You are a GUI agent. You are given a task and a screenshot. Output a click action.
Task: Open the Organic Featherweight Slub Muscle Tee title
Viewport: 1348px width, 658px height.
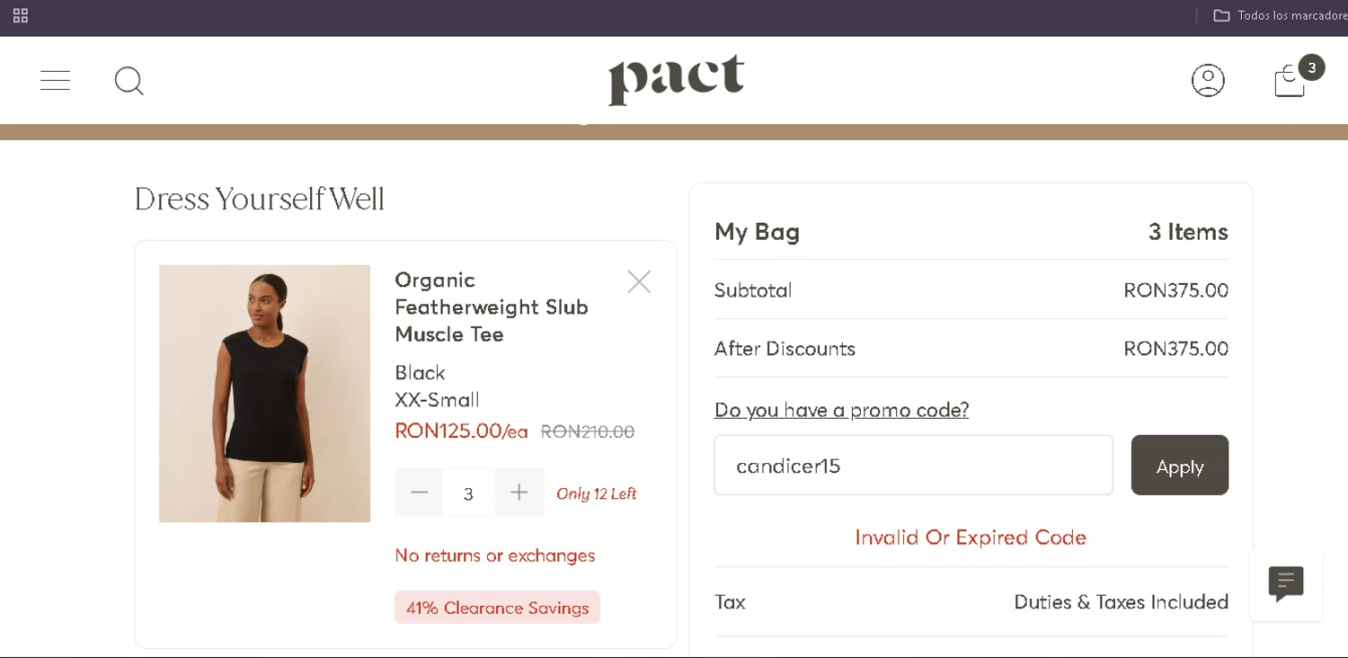click(491, 307)
